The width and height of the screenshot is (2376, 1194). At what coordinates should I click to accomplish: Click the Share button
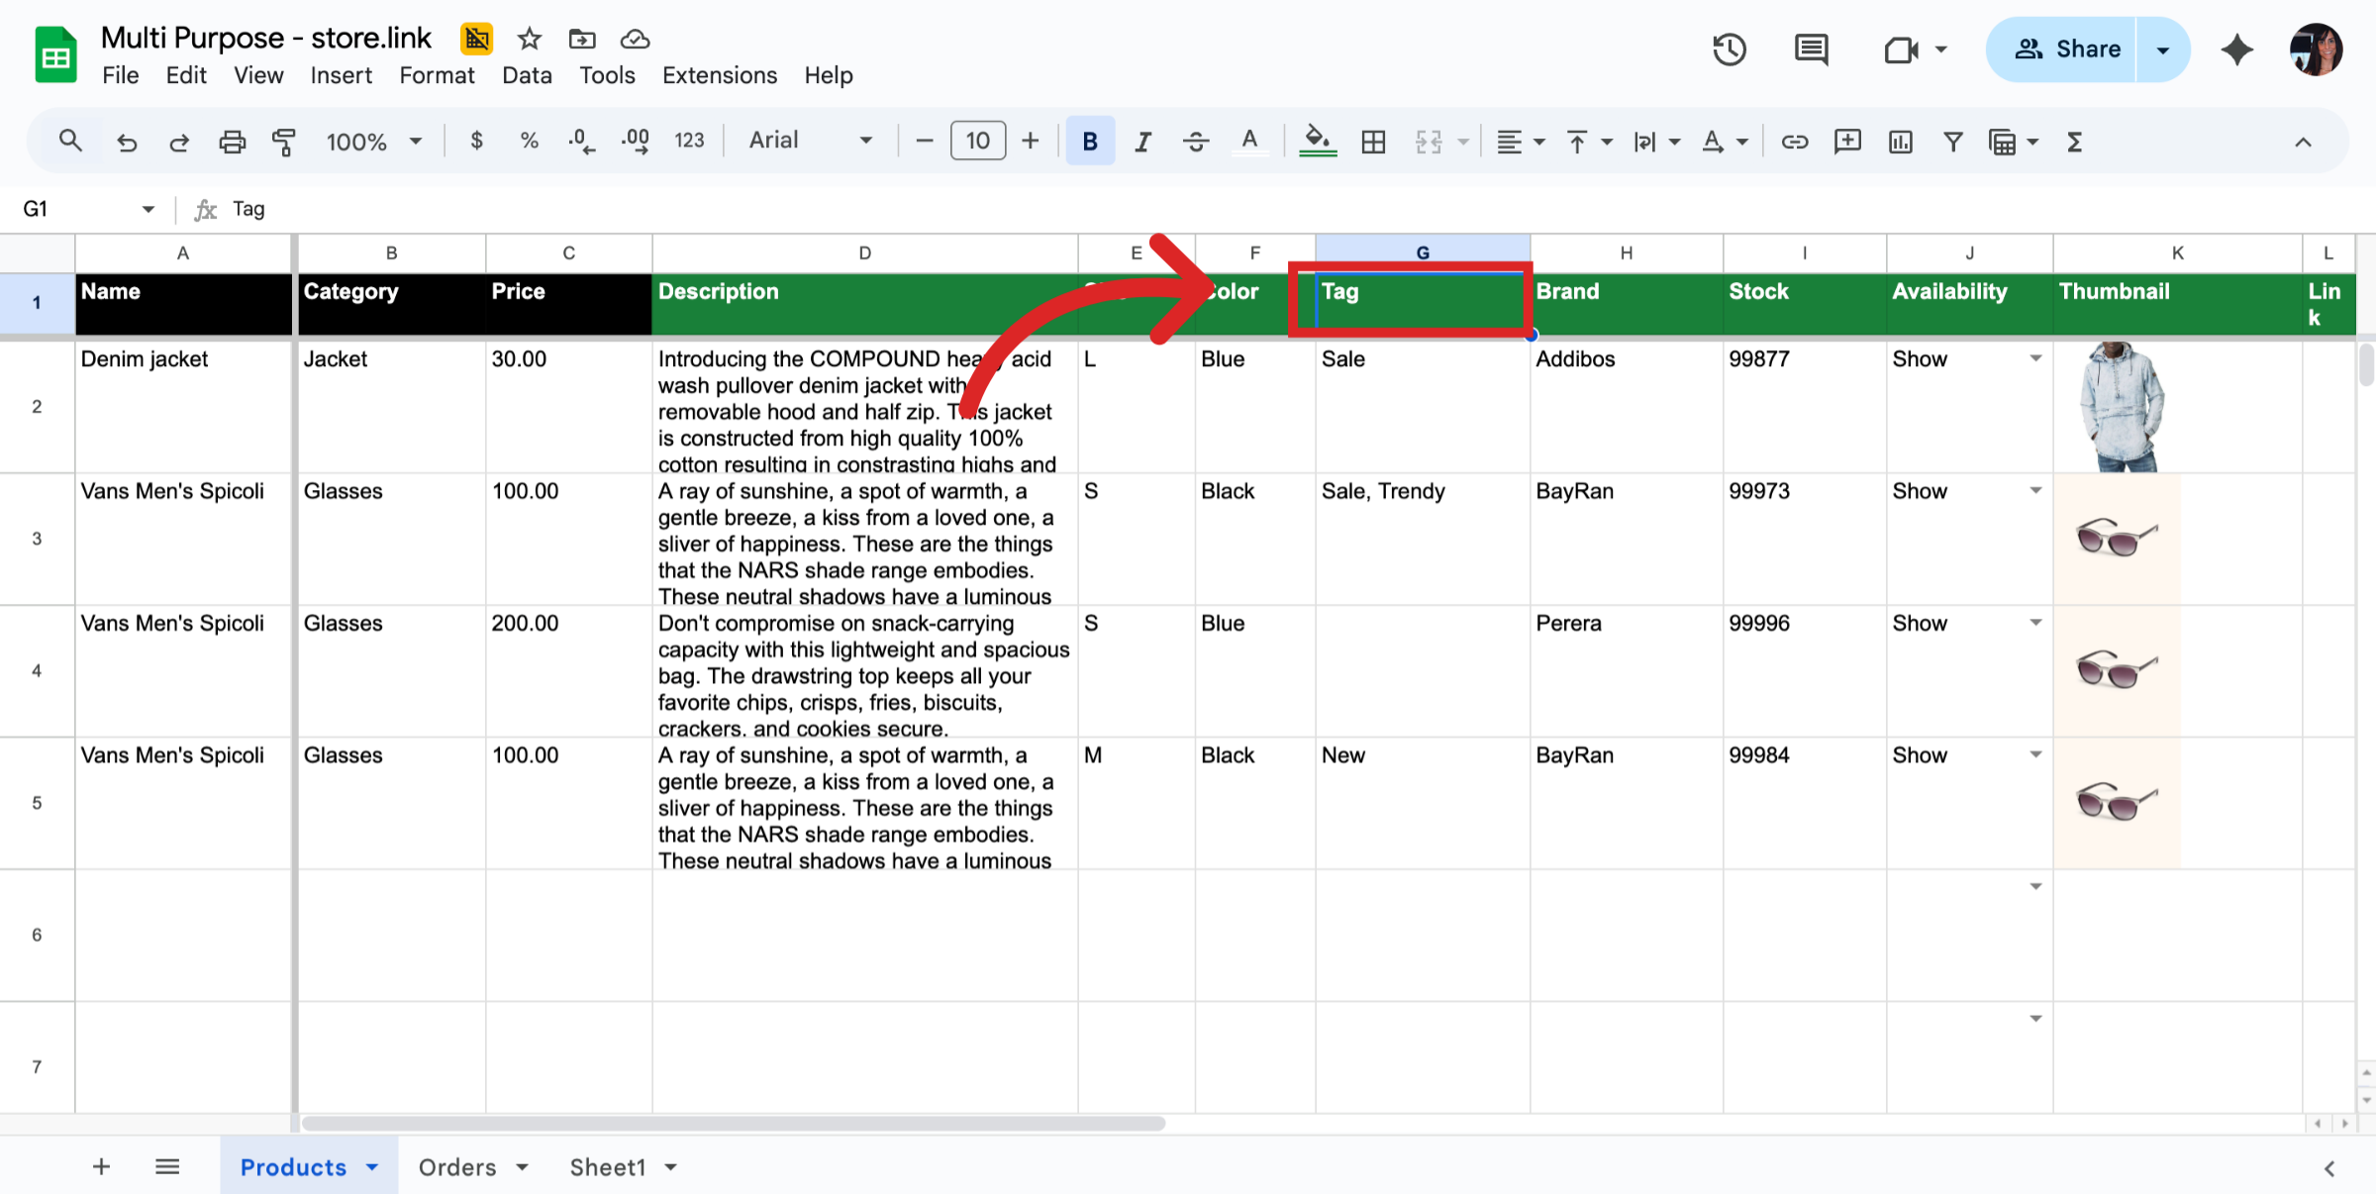[2065, 50]
